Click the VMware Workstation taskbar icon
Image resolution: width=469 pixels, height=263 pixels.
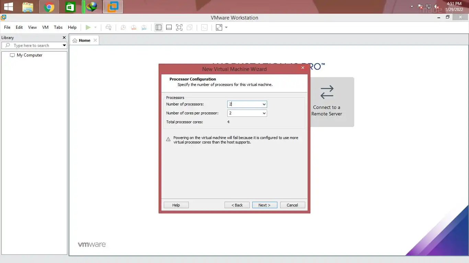(x=113, y=7)
